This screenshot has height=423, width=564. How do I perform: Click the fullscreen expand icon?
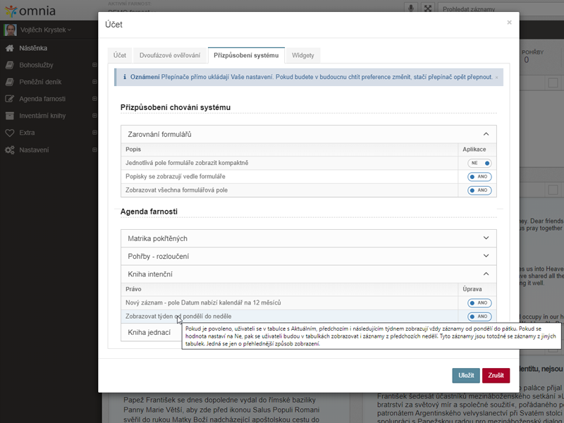click(427, 8)
